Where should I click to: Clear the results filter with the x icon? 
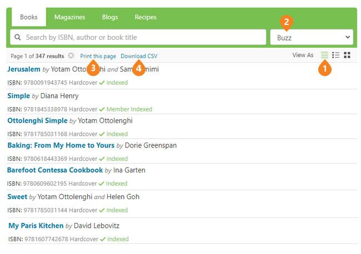[71, 55]
